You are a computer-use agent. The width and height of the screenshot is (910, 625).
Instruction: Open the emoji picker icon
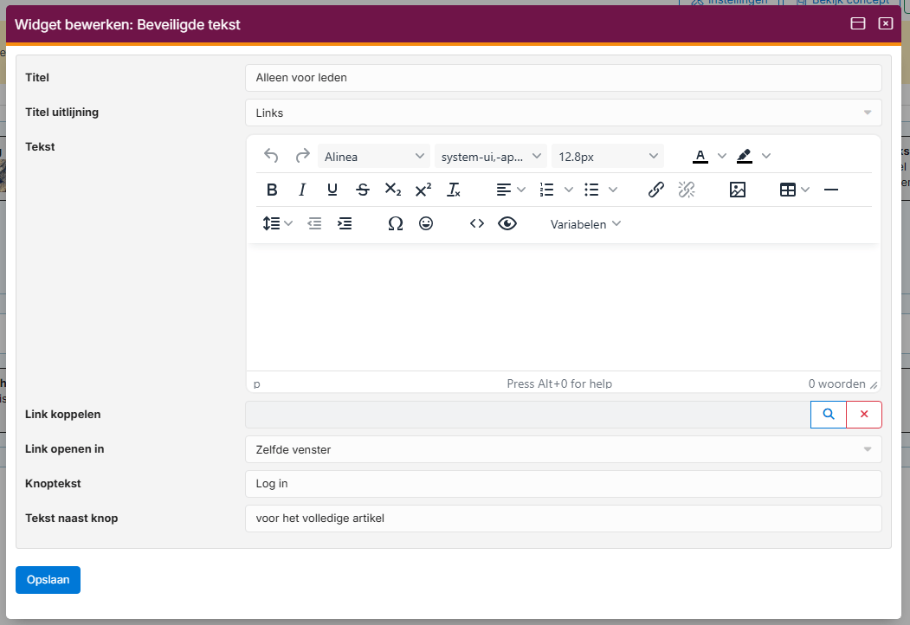(x=426, y=223)
